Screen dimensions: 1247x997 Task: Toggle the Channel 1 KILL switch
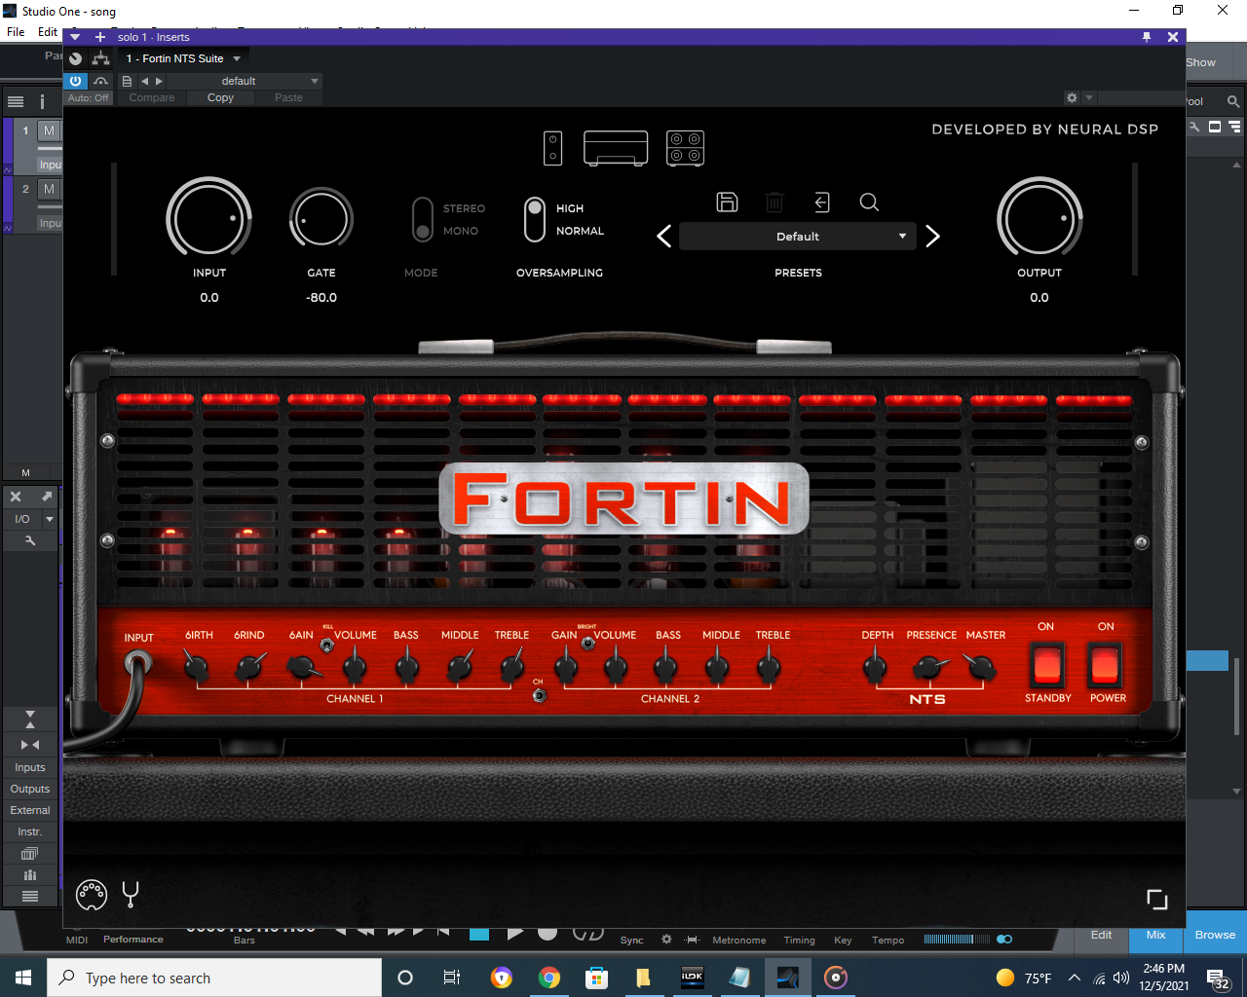pos(327,644)
